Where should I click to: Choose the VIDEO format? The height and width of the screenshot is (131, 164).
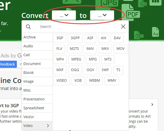click(x=61, y=81)
